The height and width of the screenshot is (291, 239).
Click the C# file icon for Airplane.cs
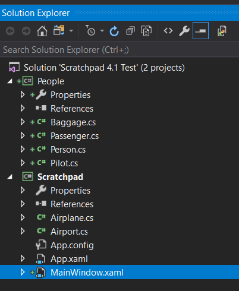pyautogui.click(x=42, y=217)
